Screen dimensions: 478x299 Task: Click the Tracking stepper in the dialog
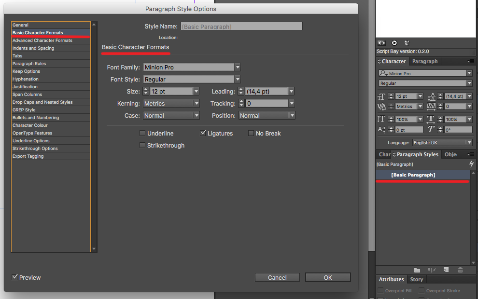tap(241, 104)
